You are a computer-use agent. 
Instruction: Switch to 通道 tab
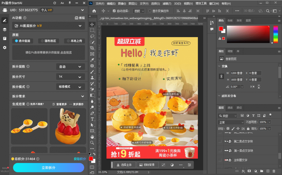tap(230, 108)
